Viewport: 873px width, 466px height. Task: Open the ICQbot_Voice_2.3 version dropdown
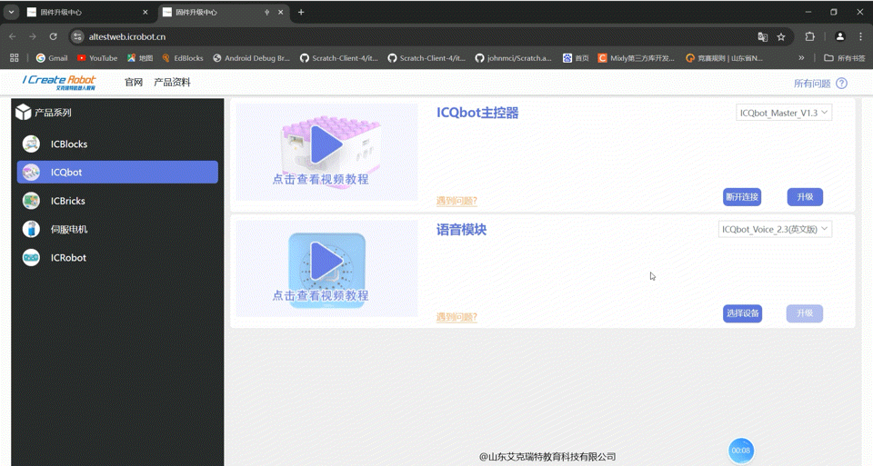775,229
